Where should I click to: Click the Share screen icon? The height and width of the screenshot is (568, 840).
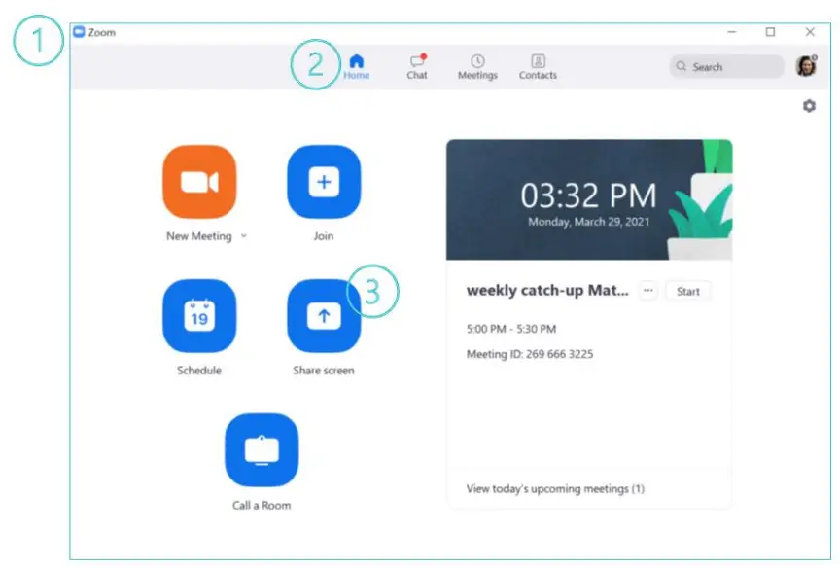point(324,315)
